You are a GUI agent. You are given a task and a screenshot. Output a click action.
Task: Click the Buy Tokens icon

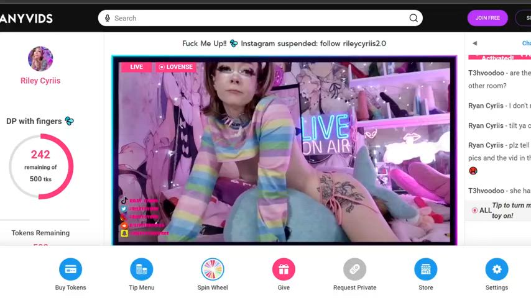tap(70, 269)
